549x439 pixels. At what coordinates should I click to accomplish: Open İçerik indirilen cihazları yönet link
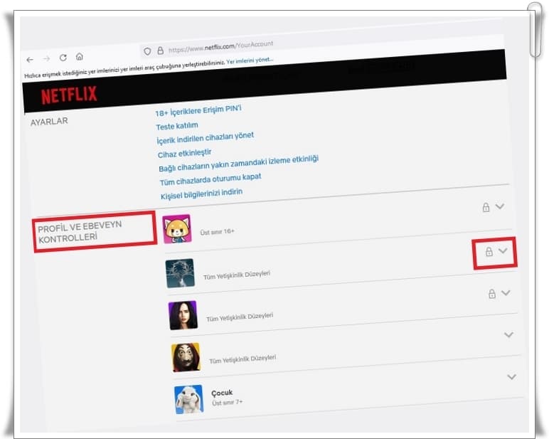(x=206, y=138)
